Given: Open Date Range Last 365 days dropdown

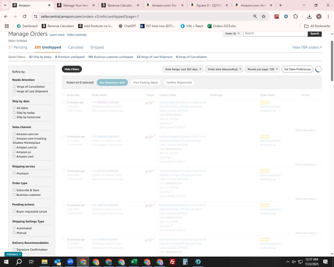Looking at the screenshot, I should [183, 69].
